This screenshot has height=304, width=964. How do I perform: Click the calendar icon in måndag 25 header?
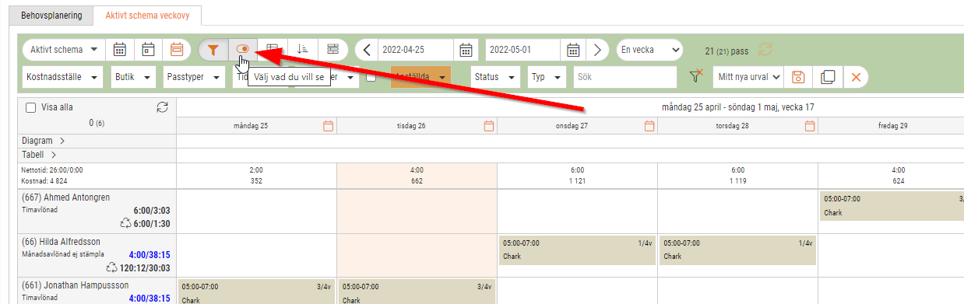[x=328, y=125]
